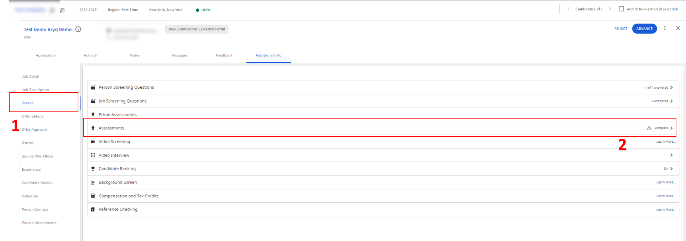The height and width of the screenshot is (241, 686).
Task: Click the Candidate Ranking trophy icon
Action: 93,169
